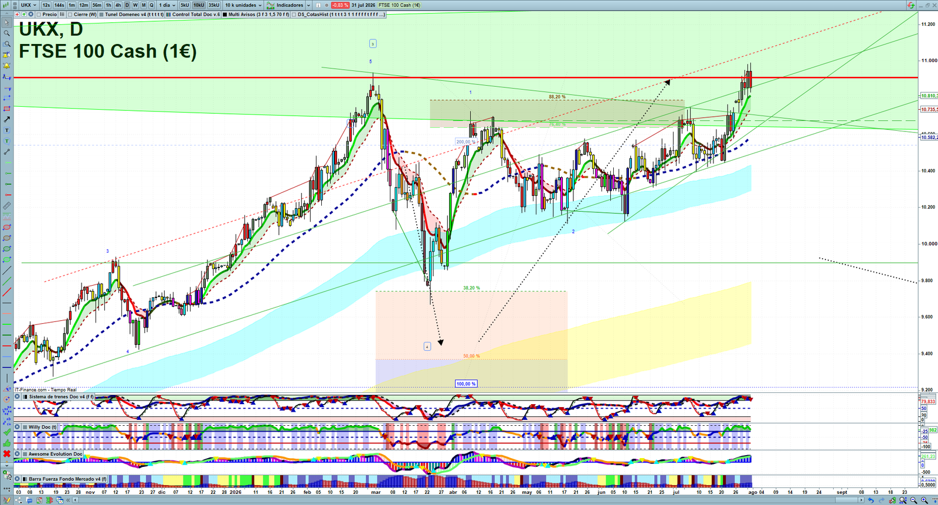Open the UKX instrument dropdown
The height and width of the screenshot is (505, 938).
[x=28, y=5]
